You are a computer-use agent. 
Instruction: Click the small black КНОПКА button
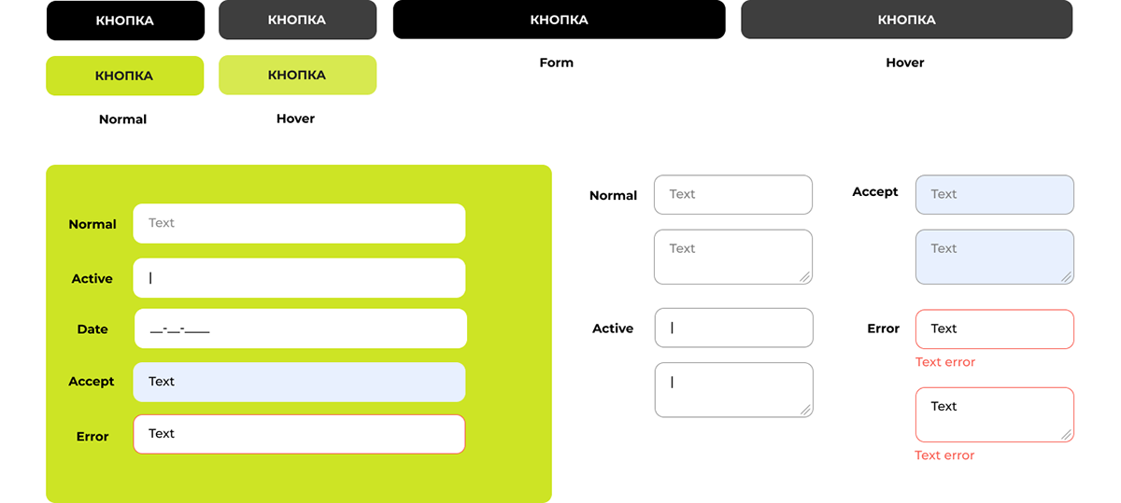pyautogui.click(x=125, y=21)
